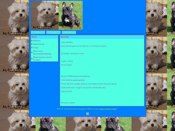Click the 'ging hij DooD' text
175x131 pixels.
click(x=66, y=91)
